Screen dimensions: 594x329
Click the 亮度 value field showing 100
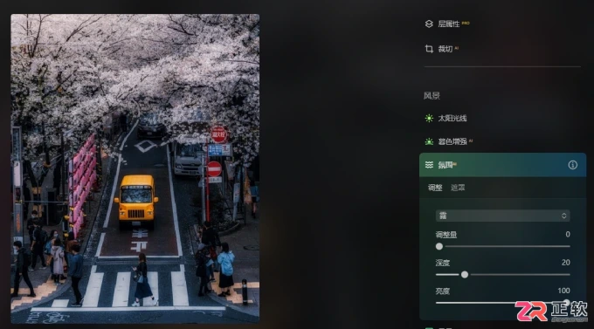563,291
